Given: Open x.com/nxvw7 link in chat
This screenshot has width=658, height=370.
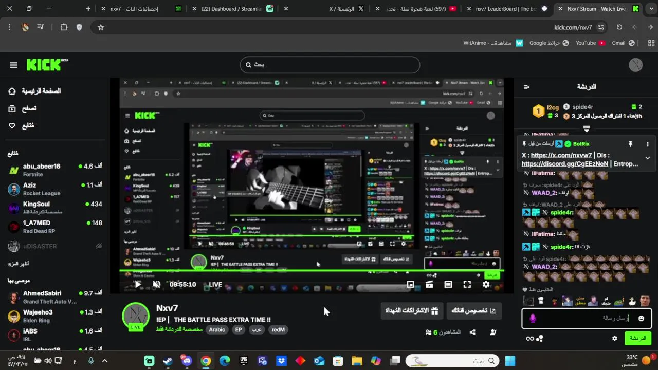Looking at the screenshot, I should tap(561, 155).
